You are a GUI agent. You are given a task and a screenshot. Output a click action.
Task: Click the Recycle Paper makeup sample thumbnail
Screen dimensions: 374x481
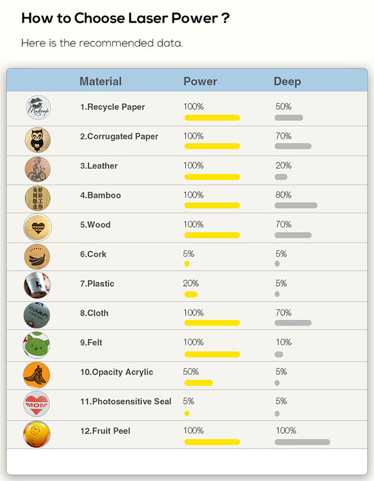[38, 107]
